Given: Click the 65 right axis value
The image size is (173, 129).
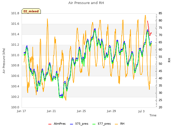Looking at the screenshot, I should click(160, 42).
